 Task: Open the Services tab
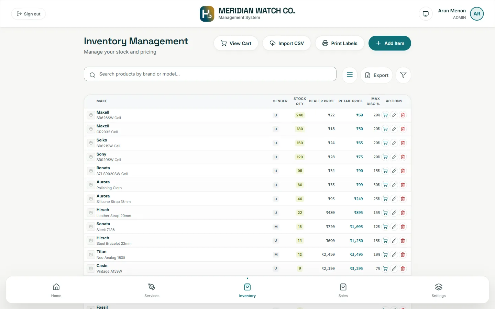click(152, 290)
